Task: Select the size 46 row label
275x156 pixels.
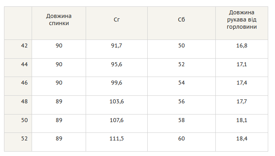Action: click(x=24, y=83)
